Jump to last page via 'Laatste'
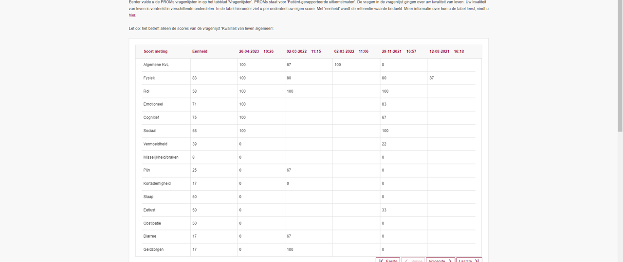Viewport: 623px width, 262px height. 469,261
